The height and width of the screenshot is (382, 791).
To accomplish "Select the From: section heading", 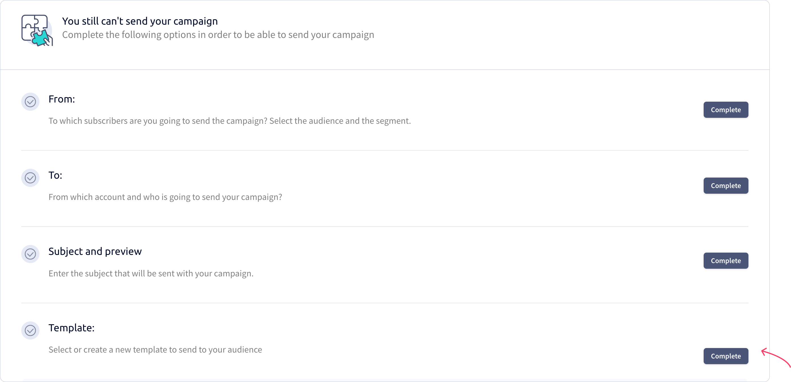I will [62, 99].
